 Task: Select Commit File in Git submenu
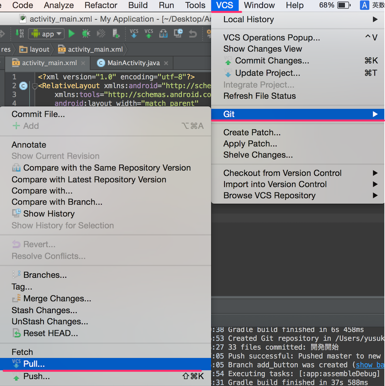(x=105, y=114)
